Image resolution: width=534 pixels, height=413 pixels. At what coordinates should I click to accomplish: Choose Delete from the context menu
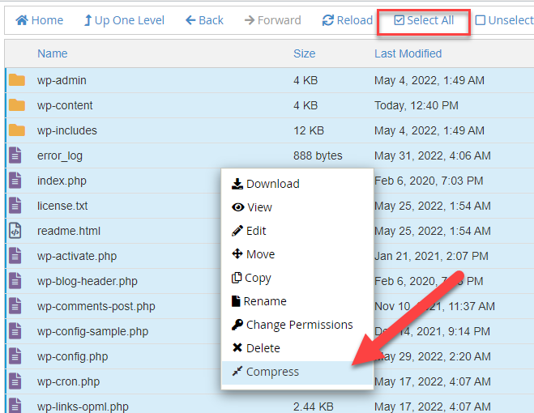(x=263, y=348)
